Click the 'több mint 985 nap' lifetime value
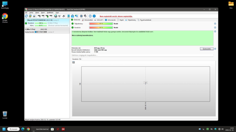This screenshot has height=132, width=236. [x=100, y=50]
